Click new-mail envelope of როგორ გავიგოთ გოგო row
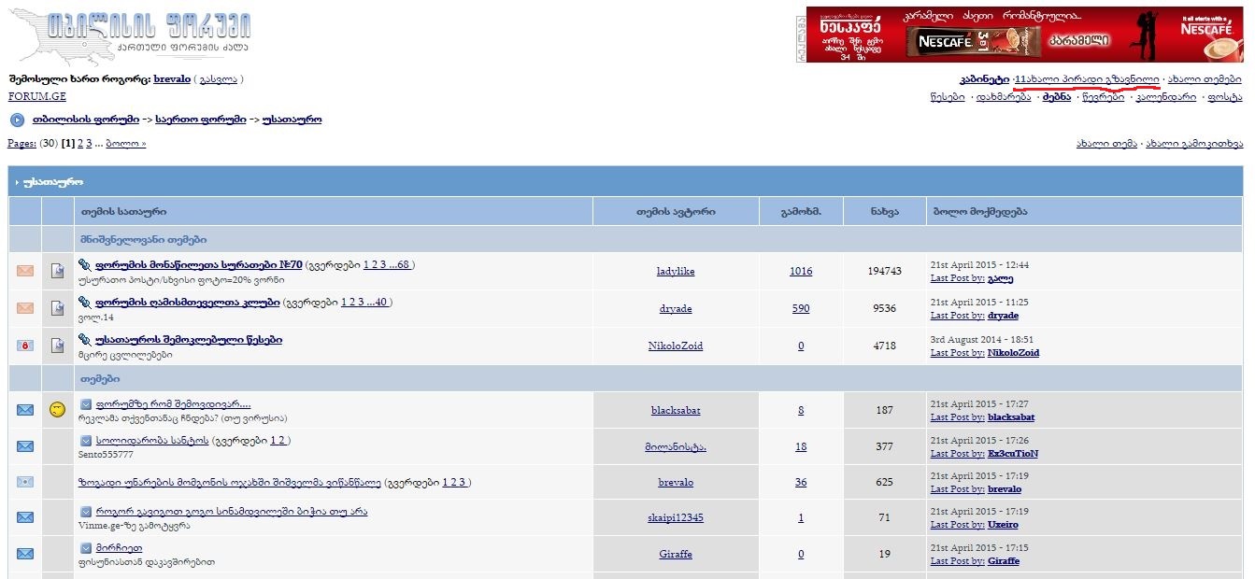This screenshot has height=579, width=1255. pos(25,517)
